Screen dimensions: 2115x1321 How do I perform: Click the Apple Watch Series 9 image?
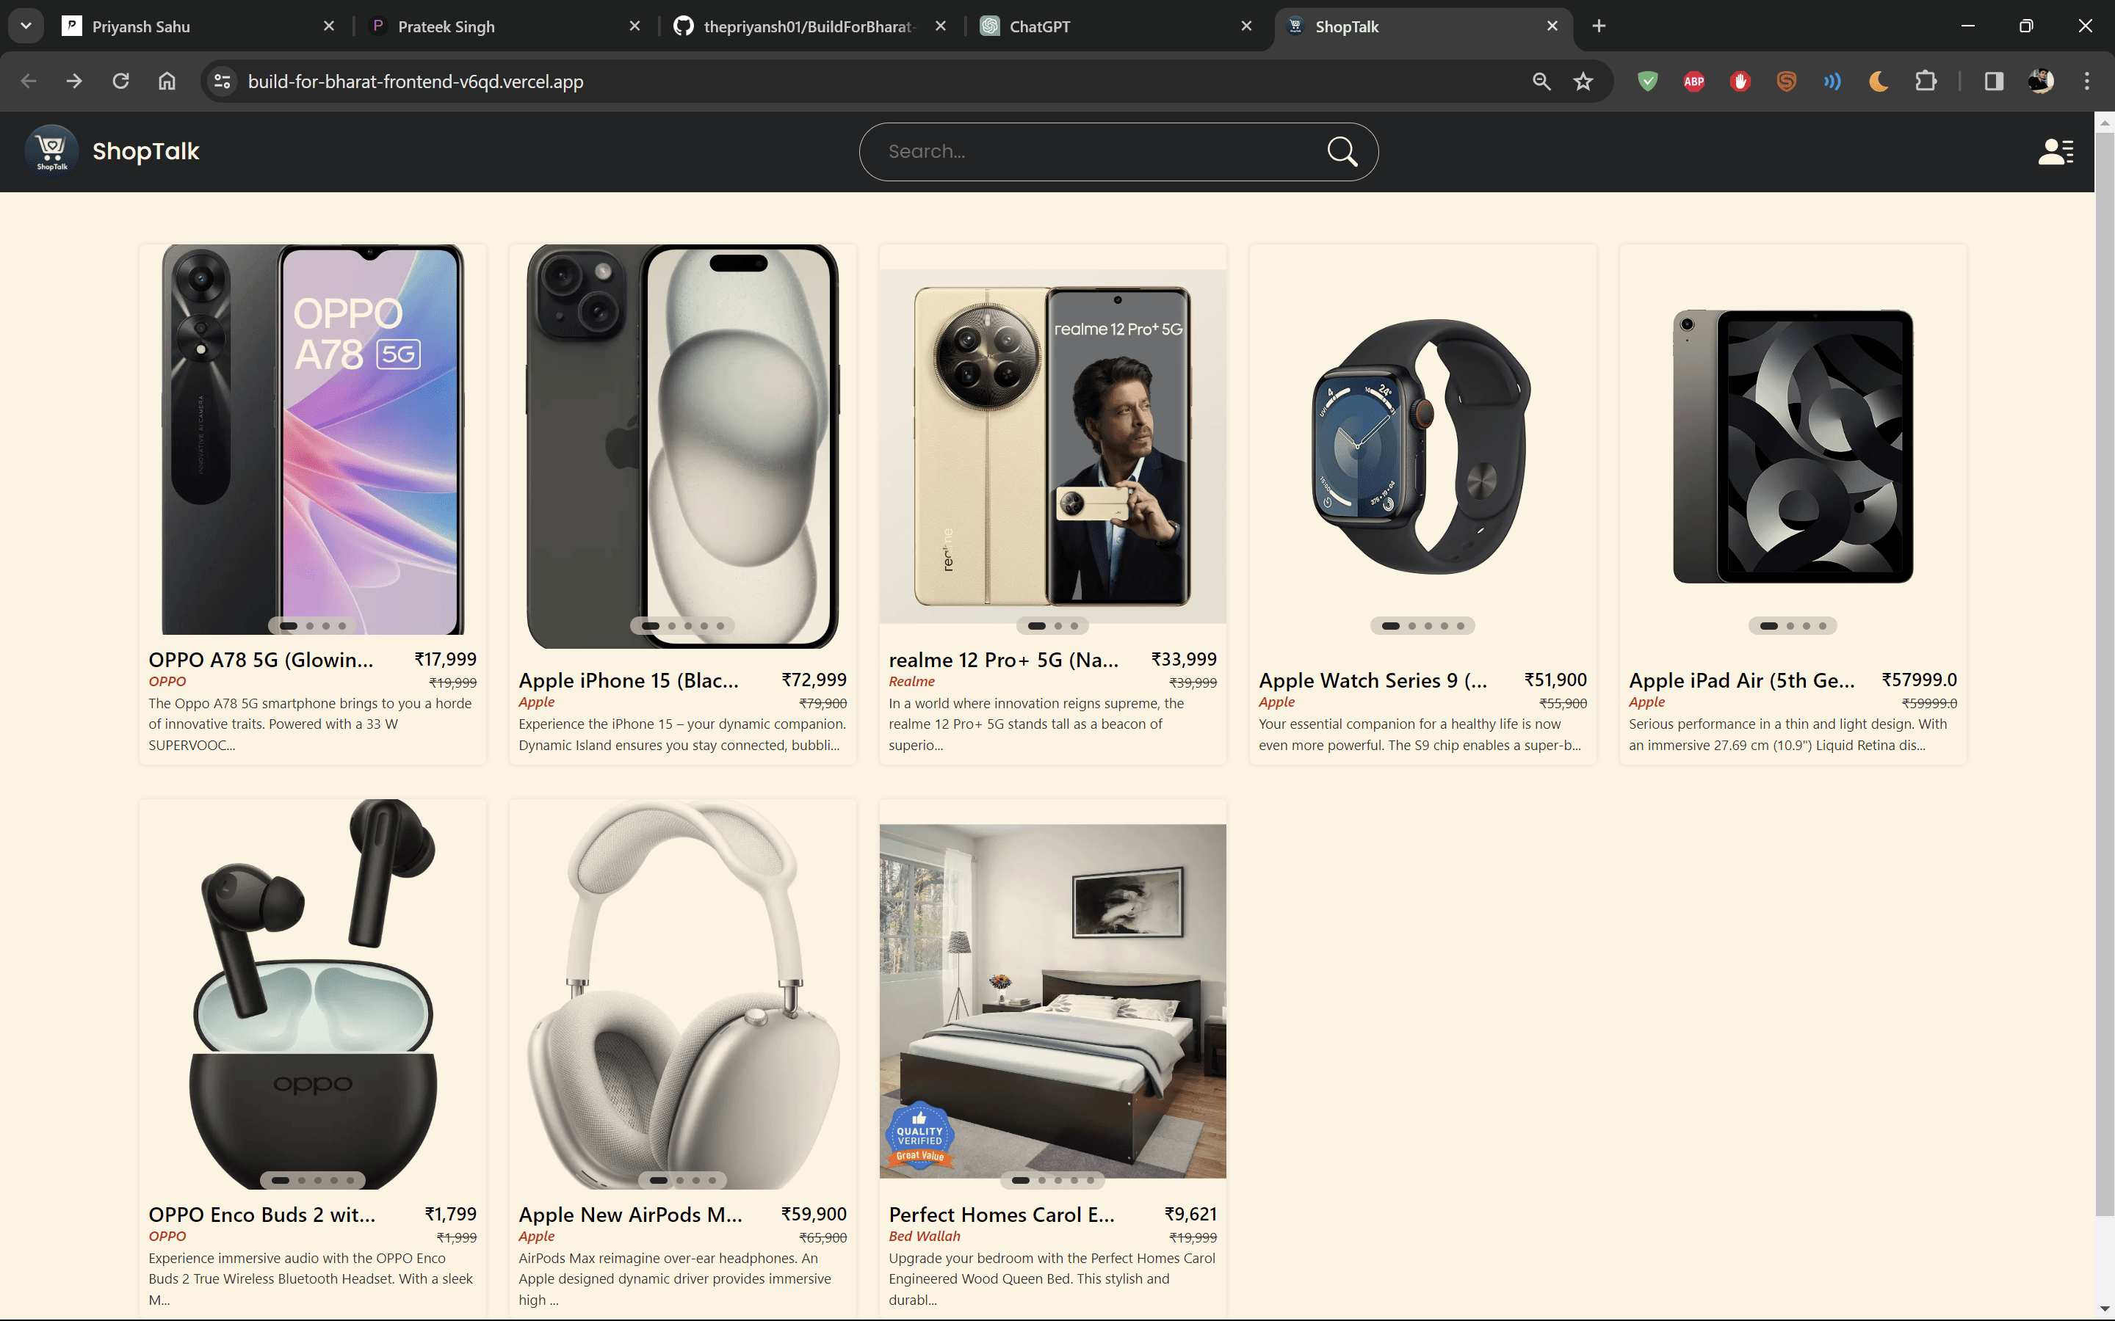pos(1422,445)
